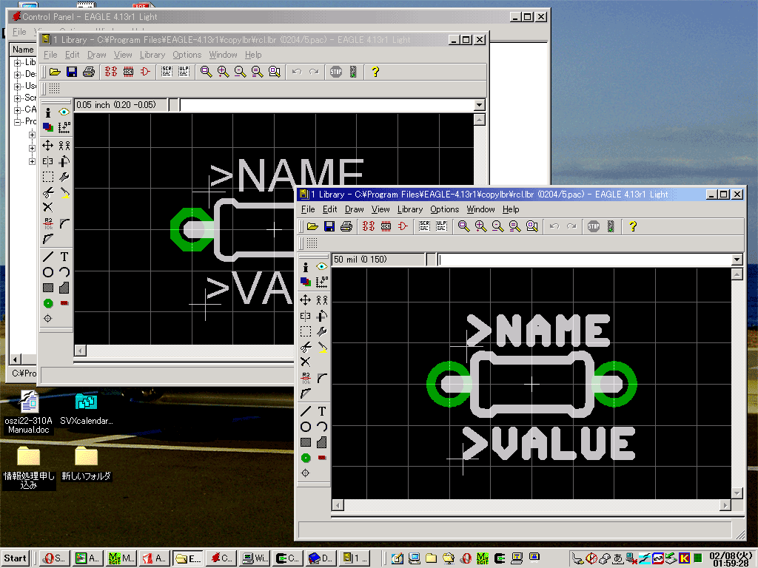Click the Windows Start button
Screen dimensions: 758x568
tap(16, 558)
